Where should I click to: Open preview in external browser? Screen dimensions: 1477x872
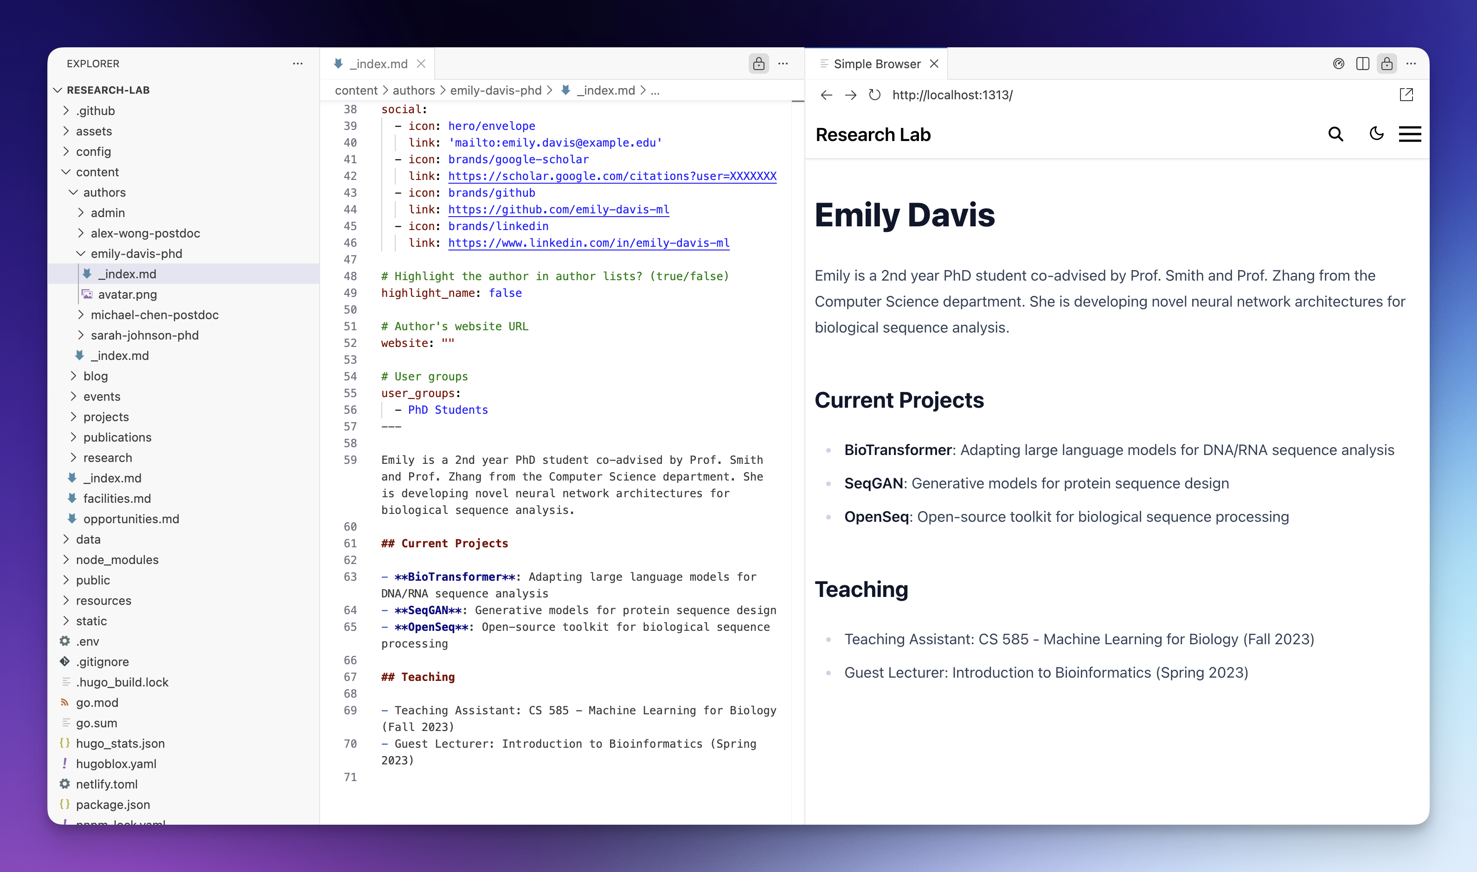point(1406,95)
